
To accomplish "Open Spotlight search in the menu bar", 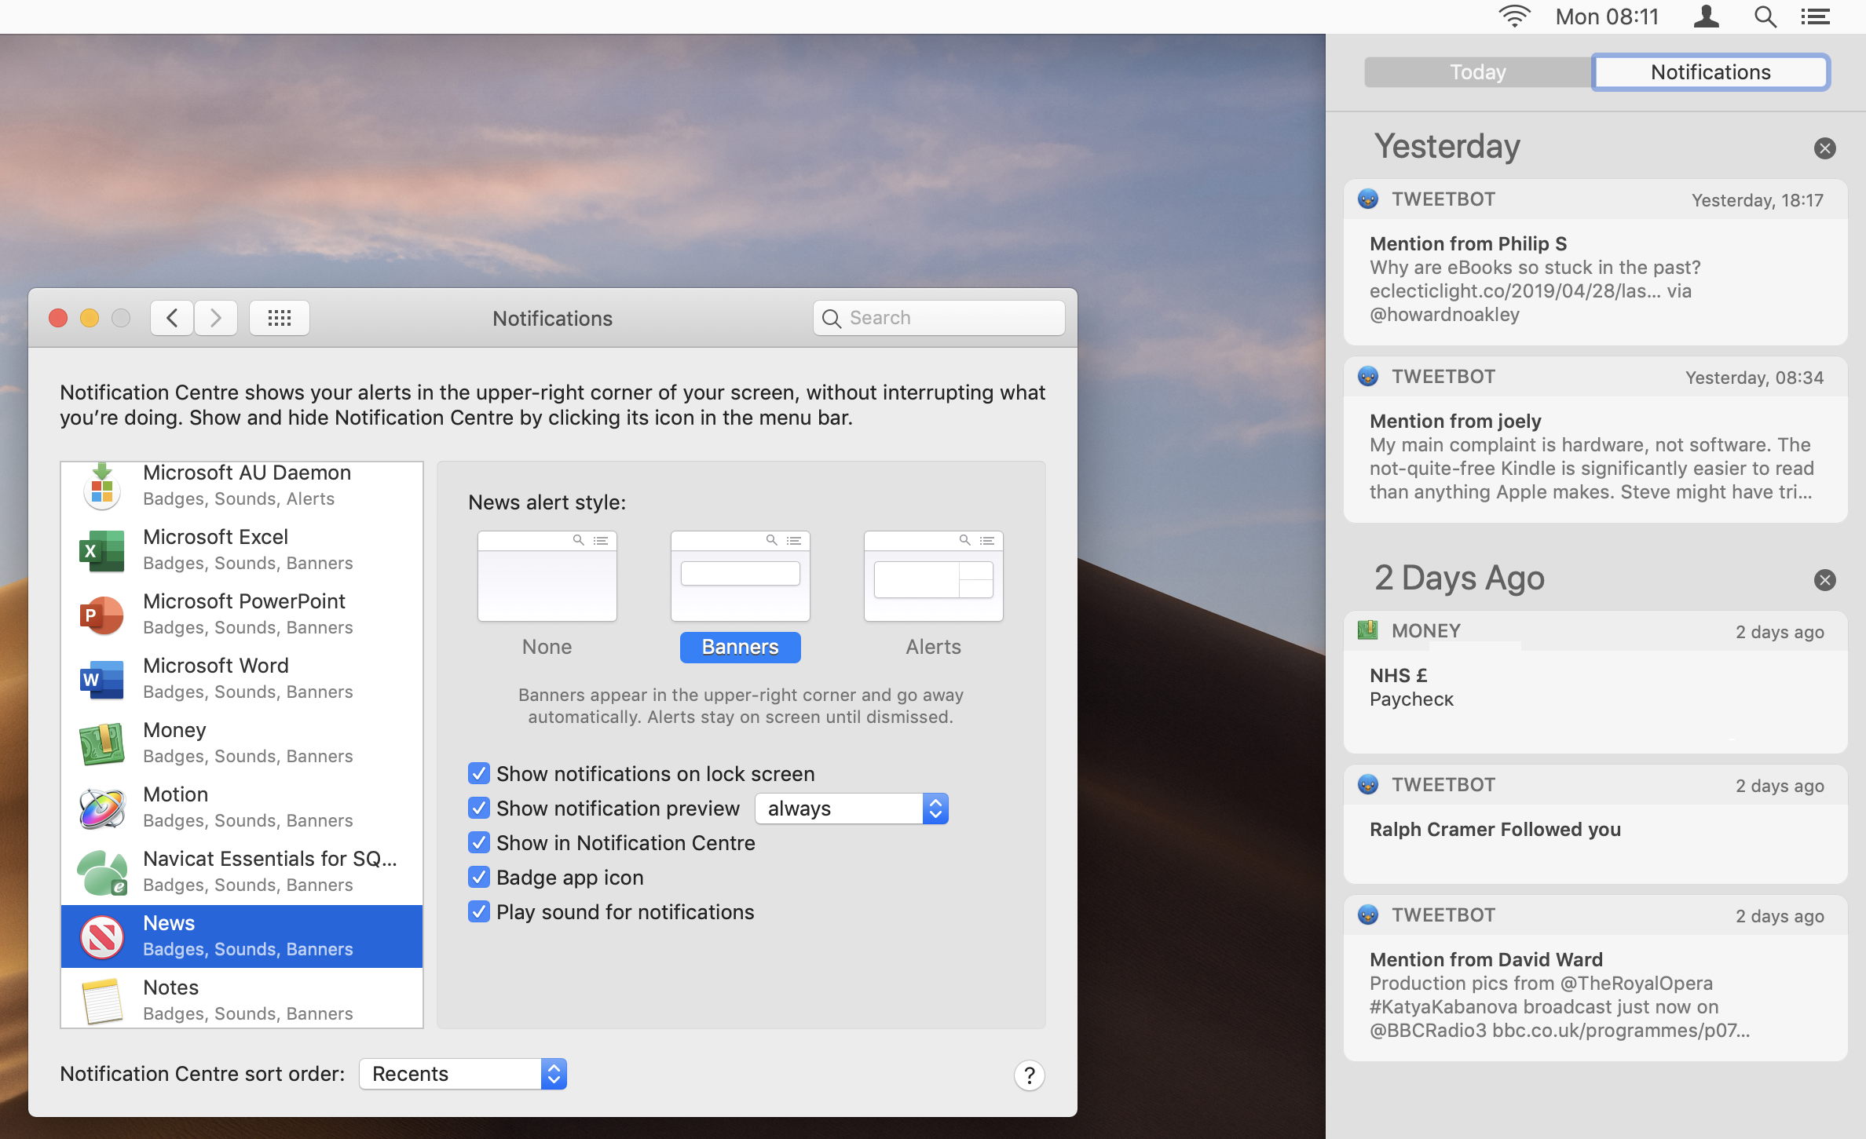I will (x=1765, y=16).
